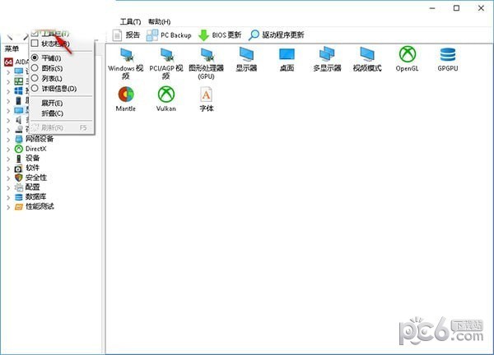Open the 显示器 monitor icon
Screen dimensions: 494x355
246,59
